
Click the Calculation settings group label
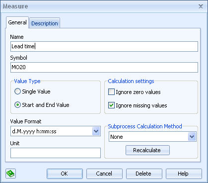[131, 81]
